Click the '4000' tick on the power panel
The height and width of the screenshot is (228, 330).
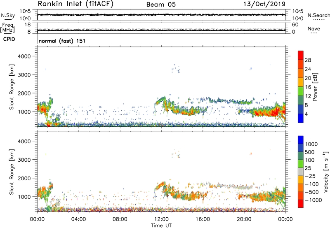[x=24, y=56]
